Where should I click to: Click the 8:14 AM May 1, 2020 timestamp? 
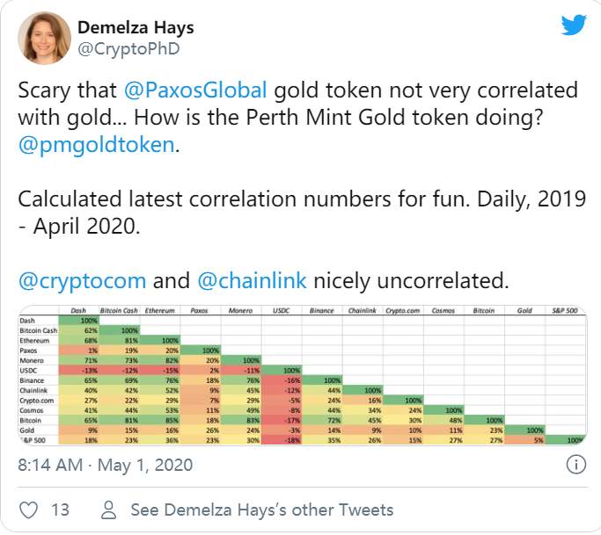coord(106,465)
